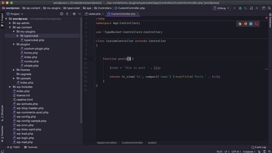Select routes.php in project tree

[29, 61]
